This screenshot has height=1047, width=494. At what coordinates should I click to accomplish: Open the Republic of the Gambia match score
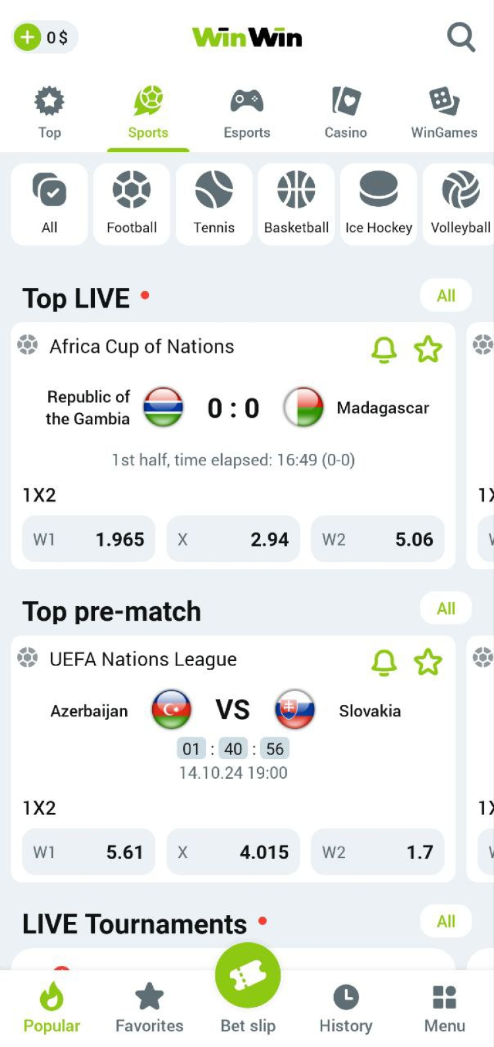pyautogui.click(x=233, y=409)
